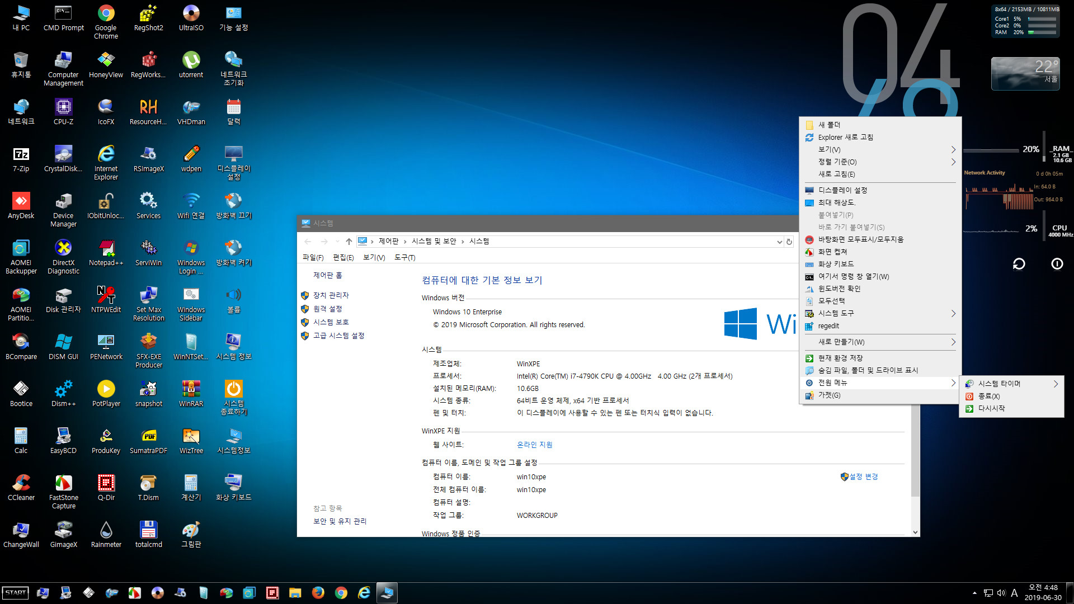Open AnyDesk desktop shortcut
This screenshot has height=604, width=1074.
point(21,206)
